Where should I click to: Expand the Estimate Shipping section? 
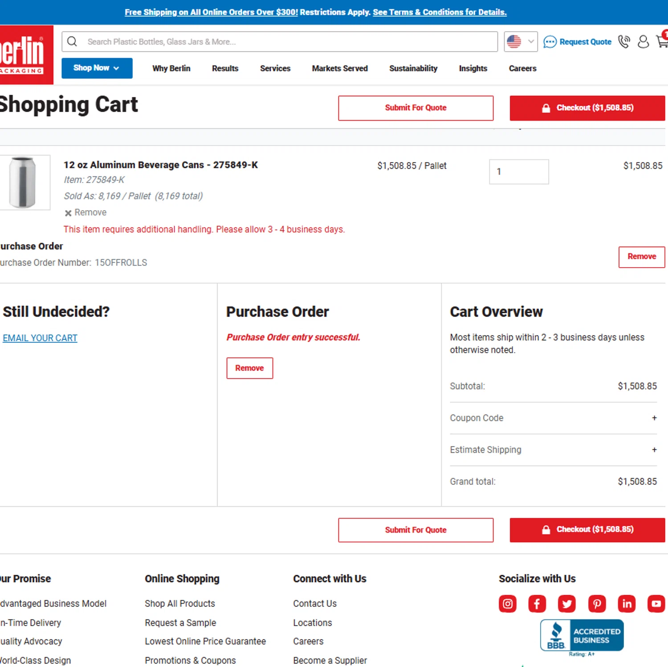(x=553, y=450)
